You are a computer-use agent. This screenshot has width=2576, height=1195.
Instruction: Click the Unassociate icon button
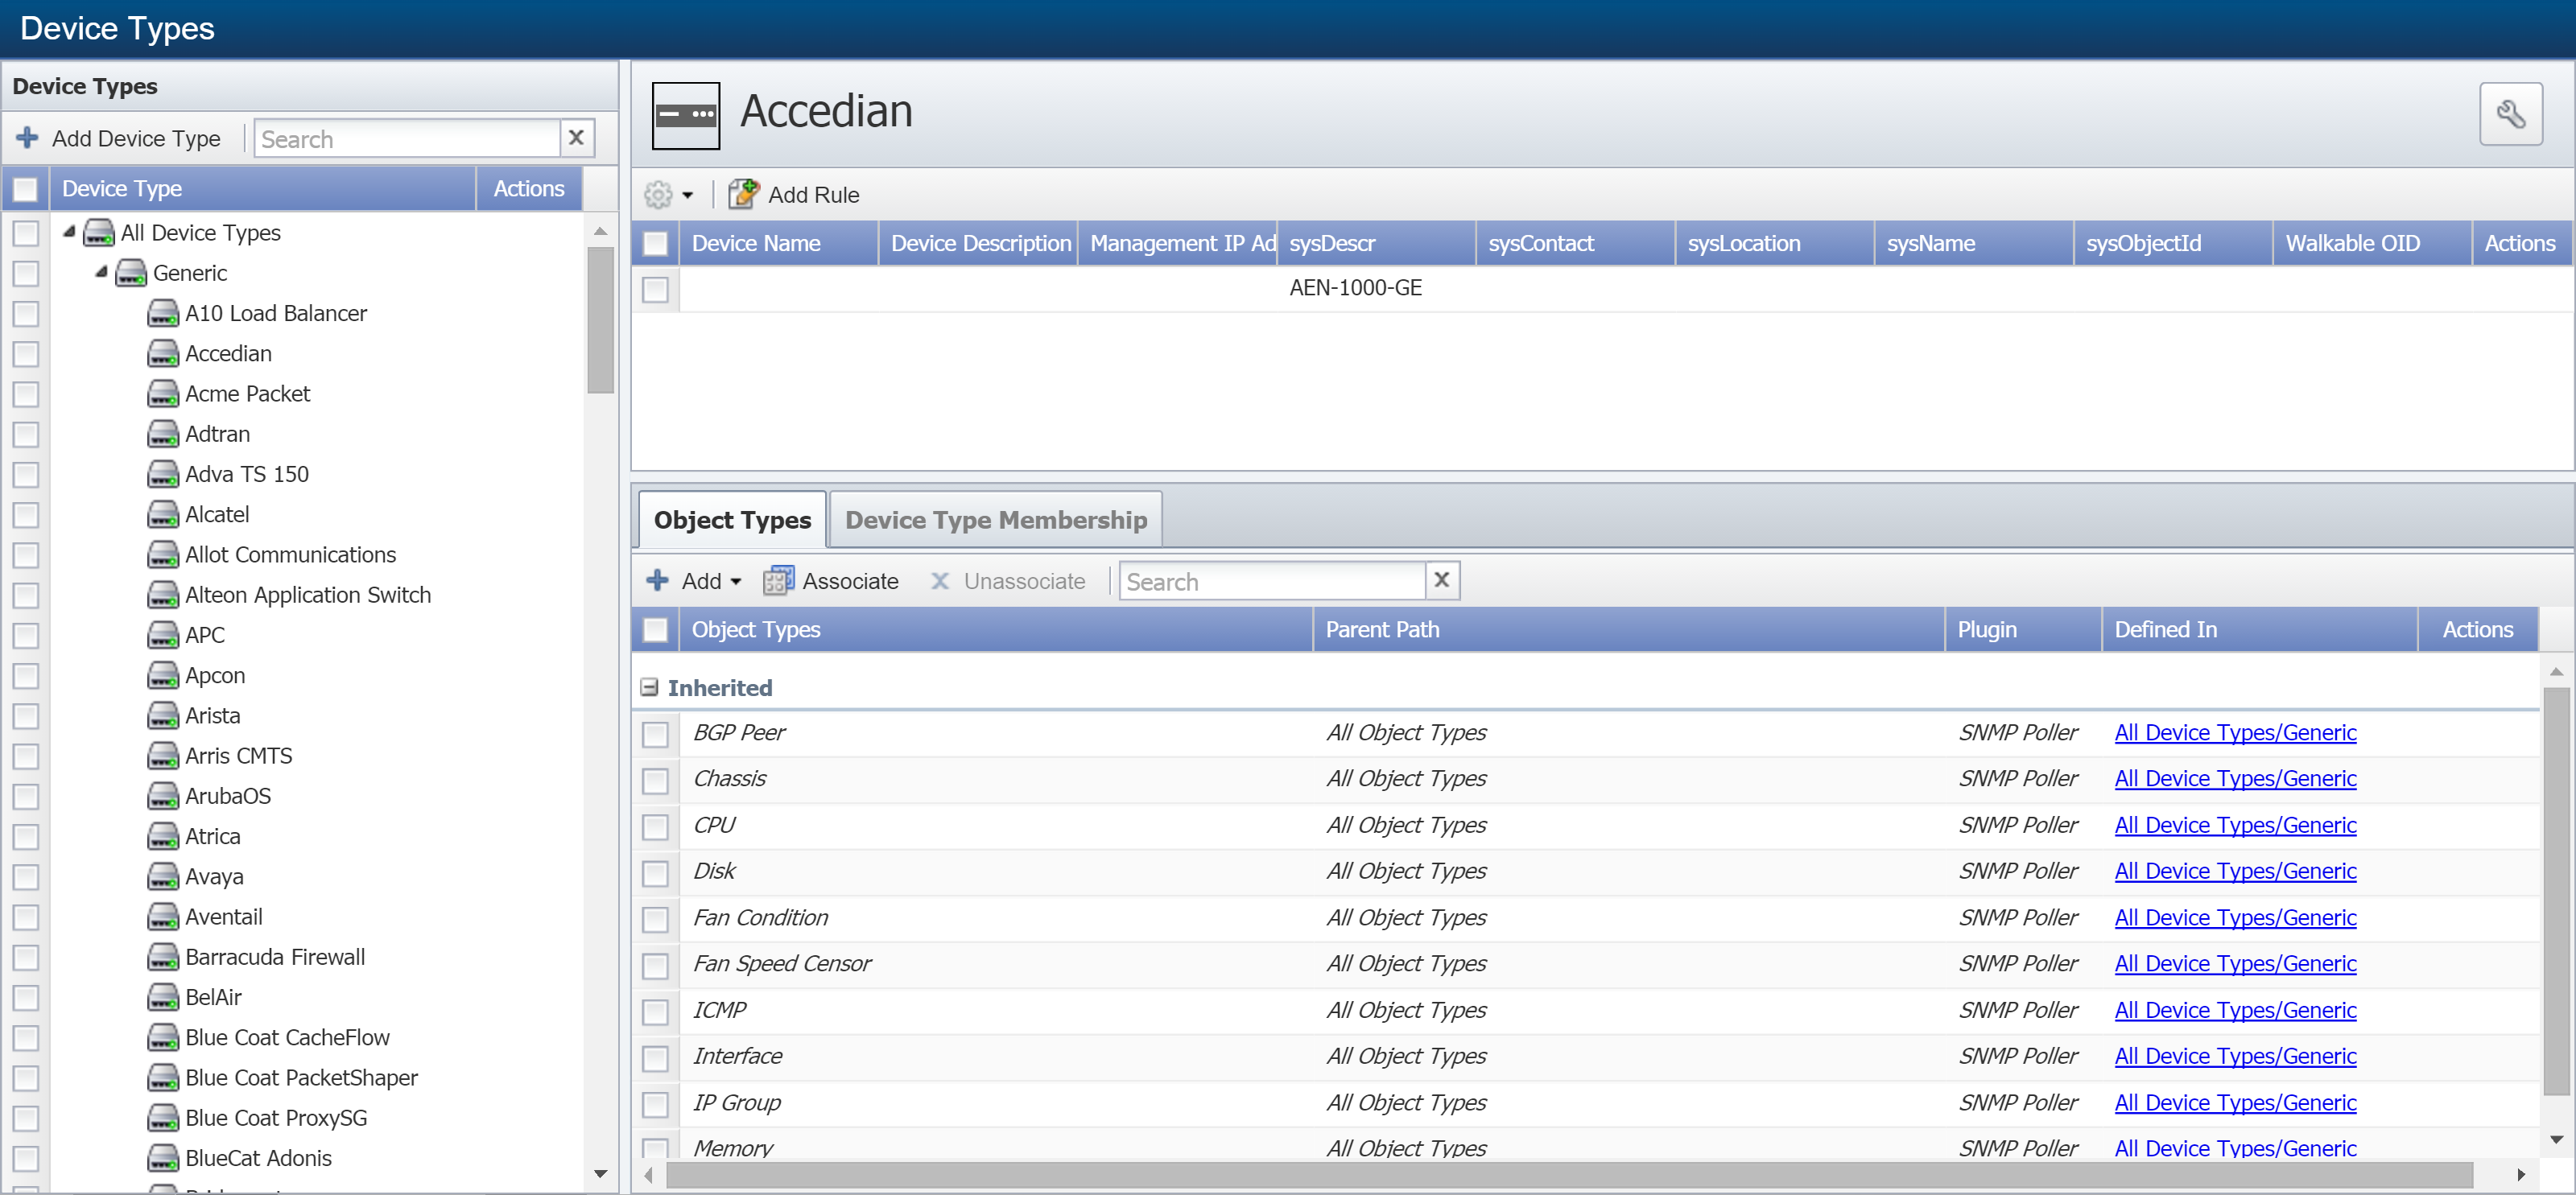coord(936,581)
